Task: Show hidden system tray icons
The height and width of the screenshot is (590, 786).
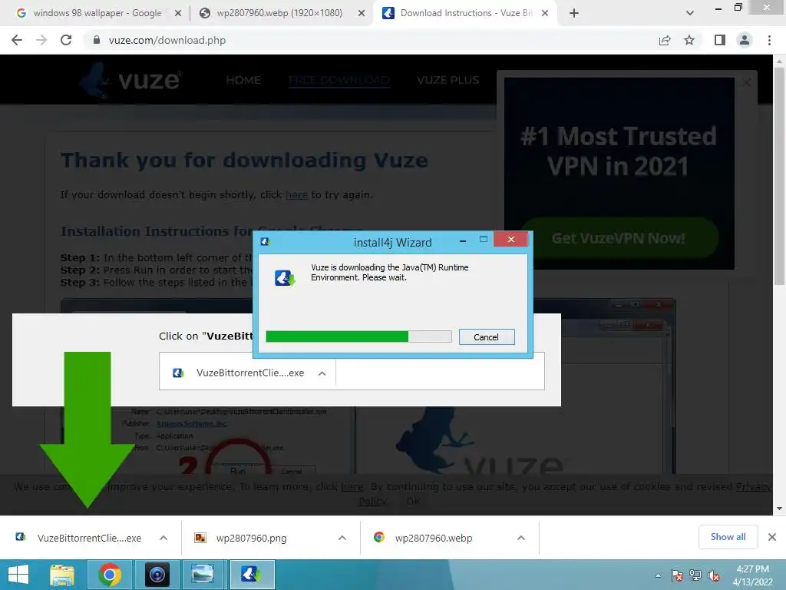Action: coord(658,575)
